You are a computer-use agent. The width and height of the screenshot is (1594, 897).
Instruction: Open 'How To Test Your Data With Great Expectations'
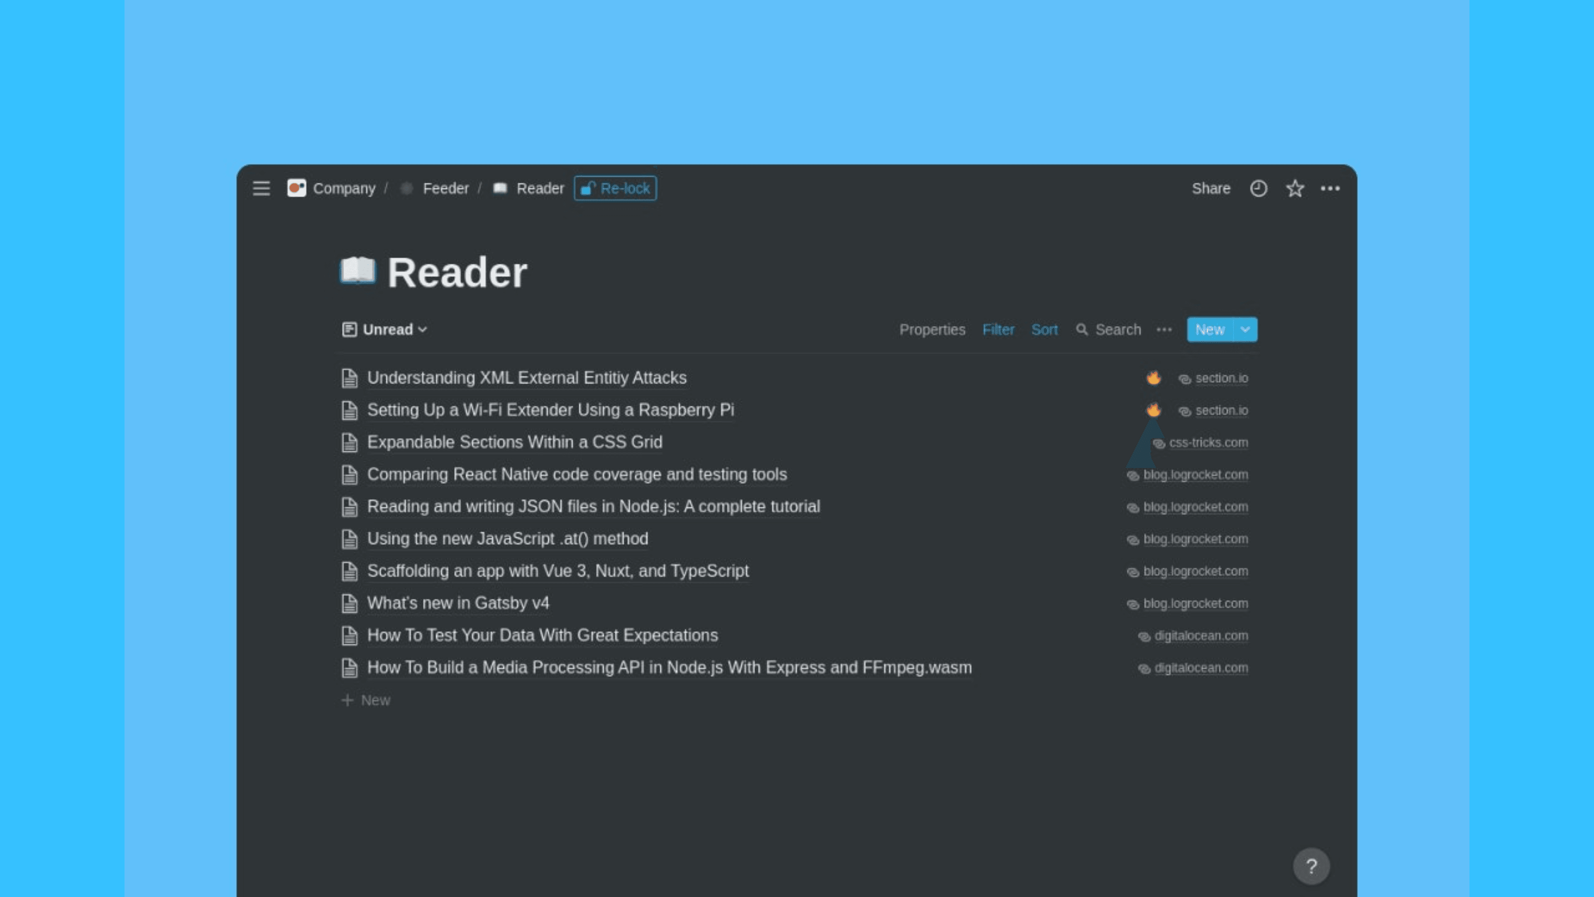[542, 635]
